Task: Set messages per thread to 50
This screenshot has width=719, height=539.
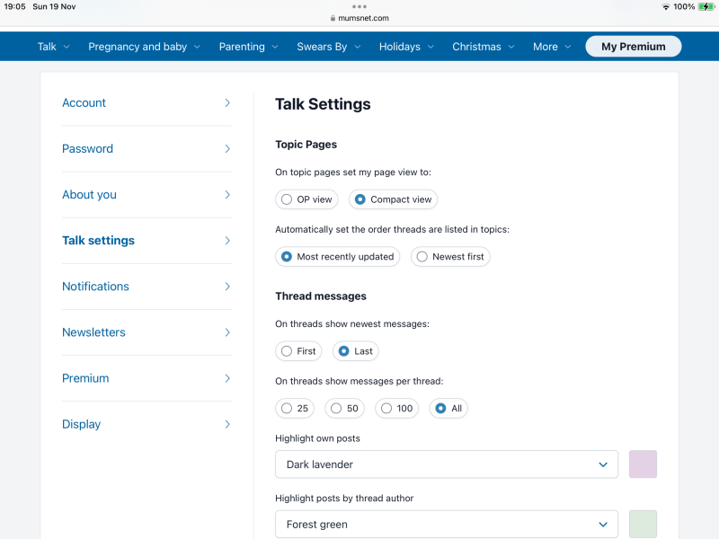Action: (x=336, y=409)
